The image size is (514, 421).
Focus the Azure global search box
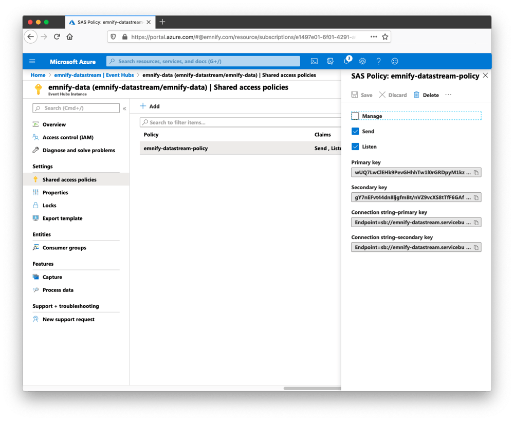pos(203,61)
